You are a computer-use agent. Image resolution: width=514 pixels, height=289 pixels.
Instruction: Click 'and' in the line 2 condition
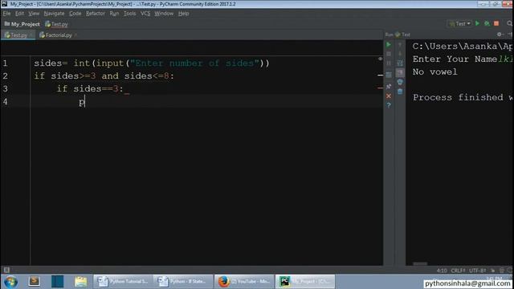pyautogui.click(x=110, y=76)
